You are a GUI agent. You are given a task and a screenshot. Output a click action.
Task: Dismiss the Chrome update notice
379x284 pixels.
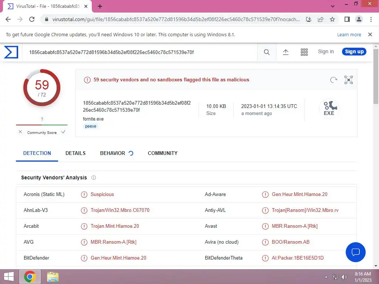pyautogui.click(x=370, y=34)
